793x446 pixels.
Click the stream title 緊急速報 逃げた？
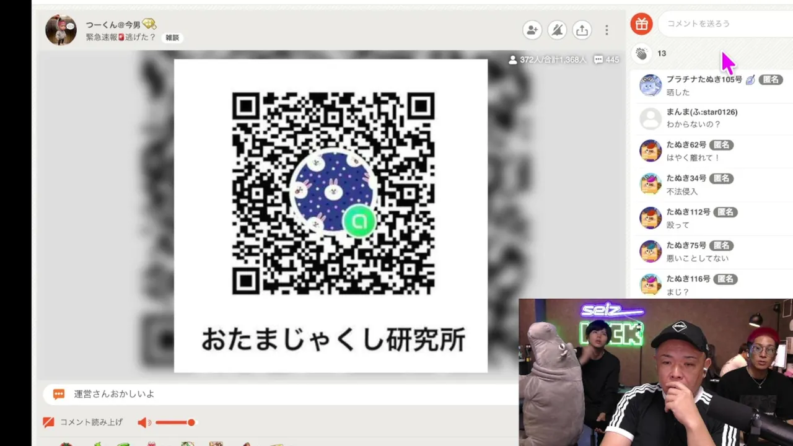click(x=121, y=38)
